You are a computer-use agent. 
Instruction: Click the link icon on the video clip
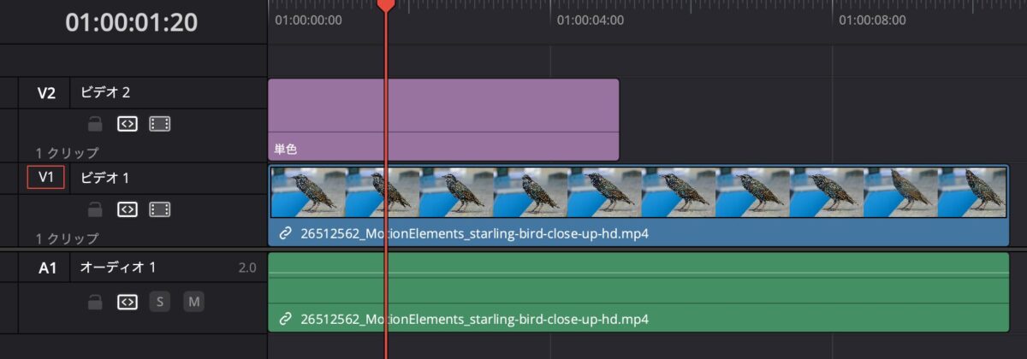[285, 233]
